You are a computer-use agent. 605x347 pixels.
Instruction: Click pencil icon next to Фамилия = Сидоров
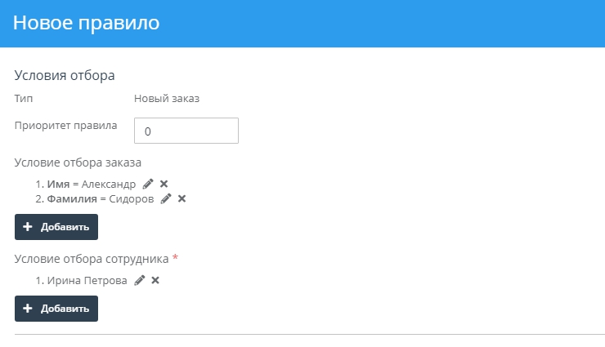tap(166, 198)
